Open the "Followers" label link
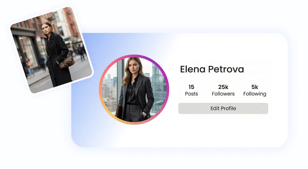The image size is (308, 169). tap(223, 94)
